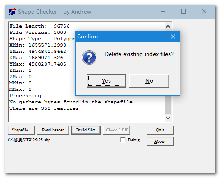Click the 'File Version: 1000' line
This screenshot has height=178, width=220.
38,33
